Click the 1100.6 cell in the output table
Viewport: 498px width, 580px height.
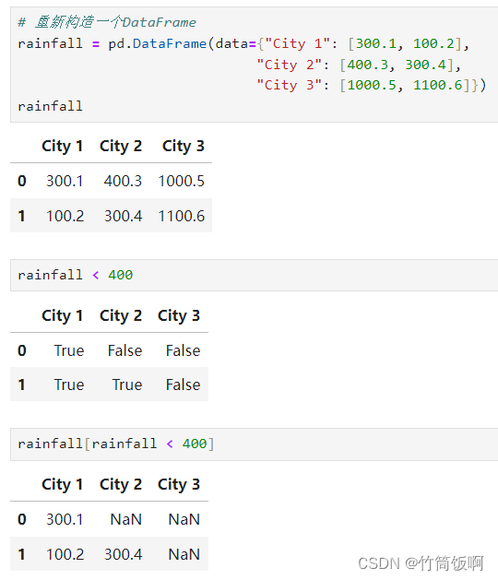(182, 216)
